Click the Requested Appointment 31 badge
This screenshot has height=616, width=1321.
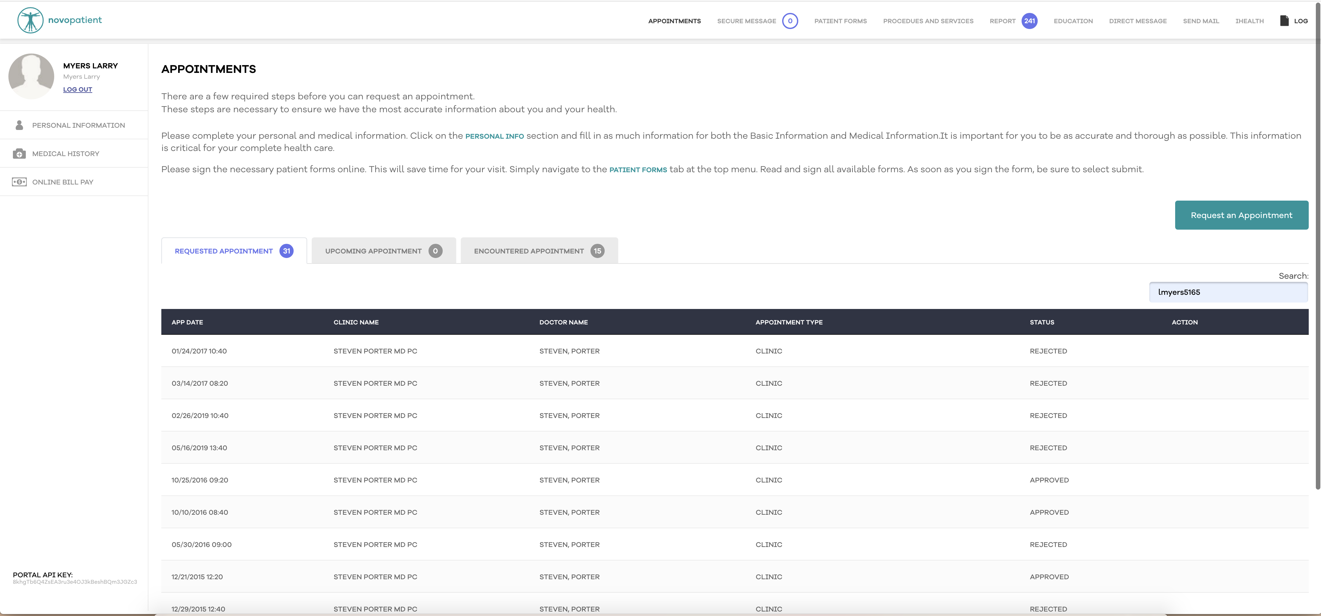287,251
